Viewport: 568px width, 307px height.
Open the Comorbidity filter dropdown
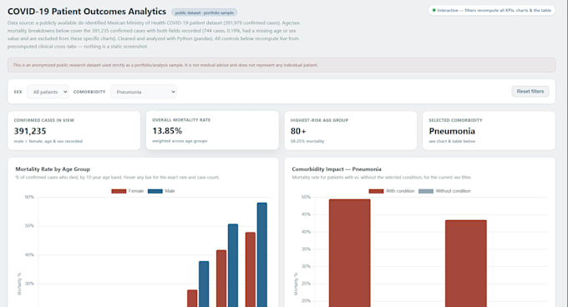(x=144, y=92)
